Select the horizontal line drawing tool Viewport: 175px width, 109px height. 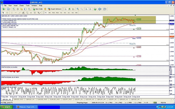pyautogui.click(x=16, y=13)
